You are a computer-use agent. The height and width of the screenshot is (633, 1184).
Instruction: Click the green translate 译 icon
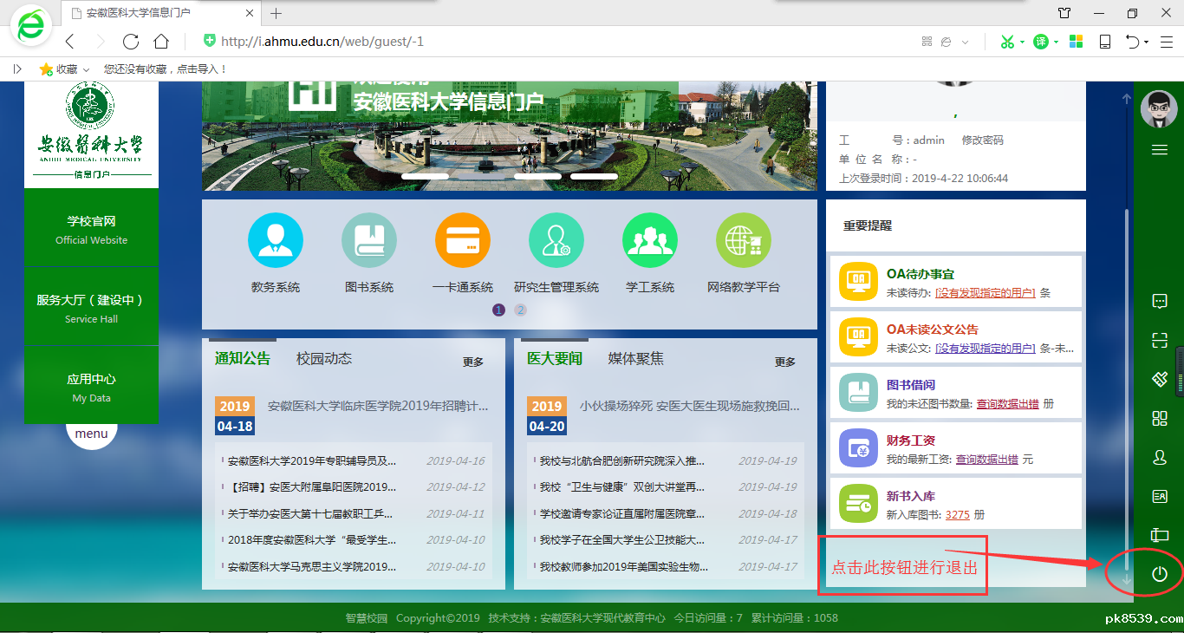1040,42
